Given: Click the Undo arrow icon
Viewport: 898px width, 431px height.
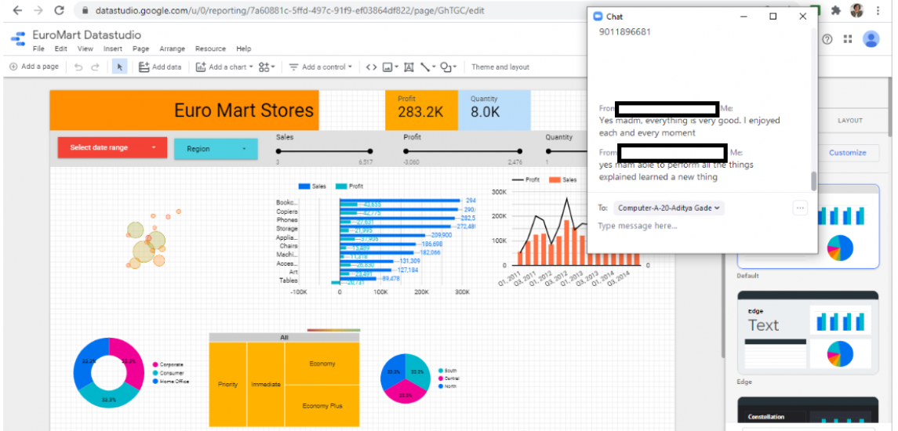Looking at the screenshot, I should coord(78,67).
